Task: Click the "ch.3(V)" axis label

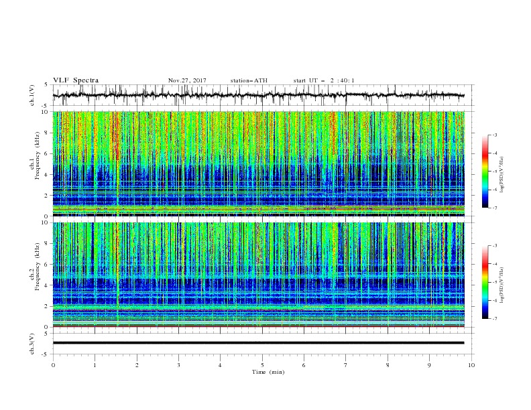Action: 32,344
